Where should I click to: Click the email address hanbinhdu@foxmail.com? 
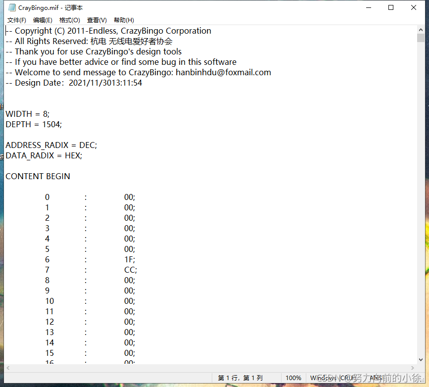(x=225, y=72)
